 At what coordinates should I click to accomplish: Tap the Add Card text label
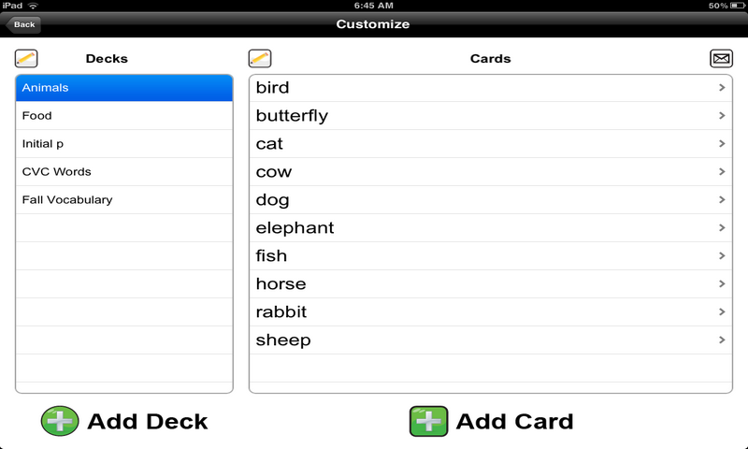click(x=514, y=421)
